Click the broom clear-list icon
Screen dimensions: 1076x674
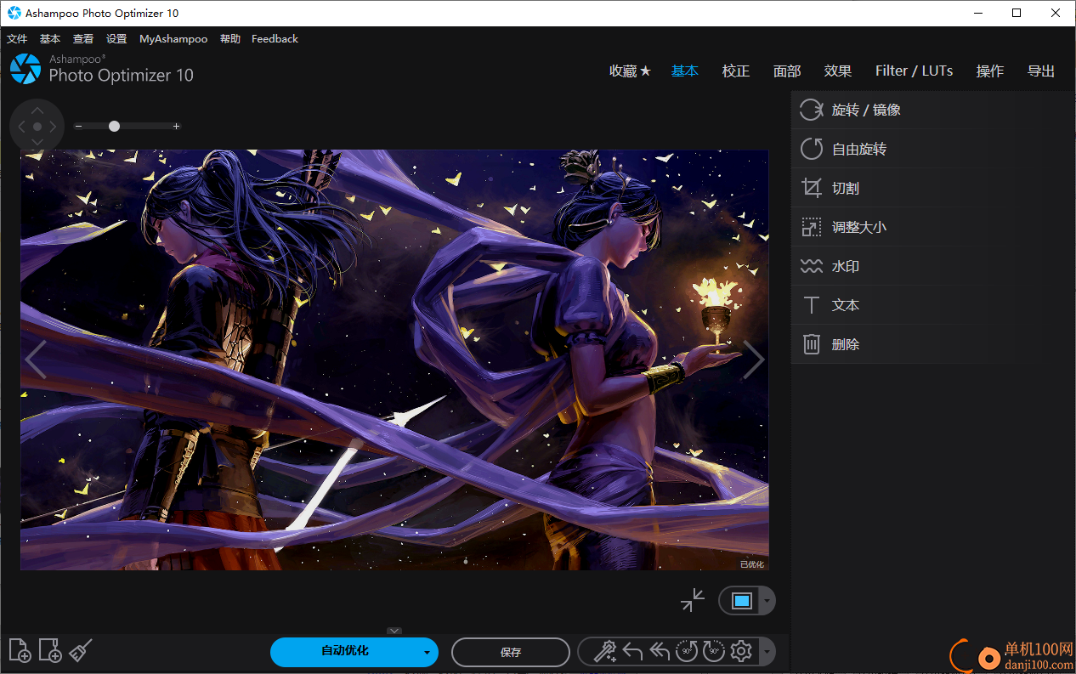pyautogui.click(x=81, y=651)
